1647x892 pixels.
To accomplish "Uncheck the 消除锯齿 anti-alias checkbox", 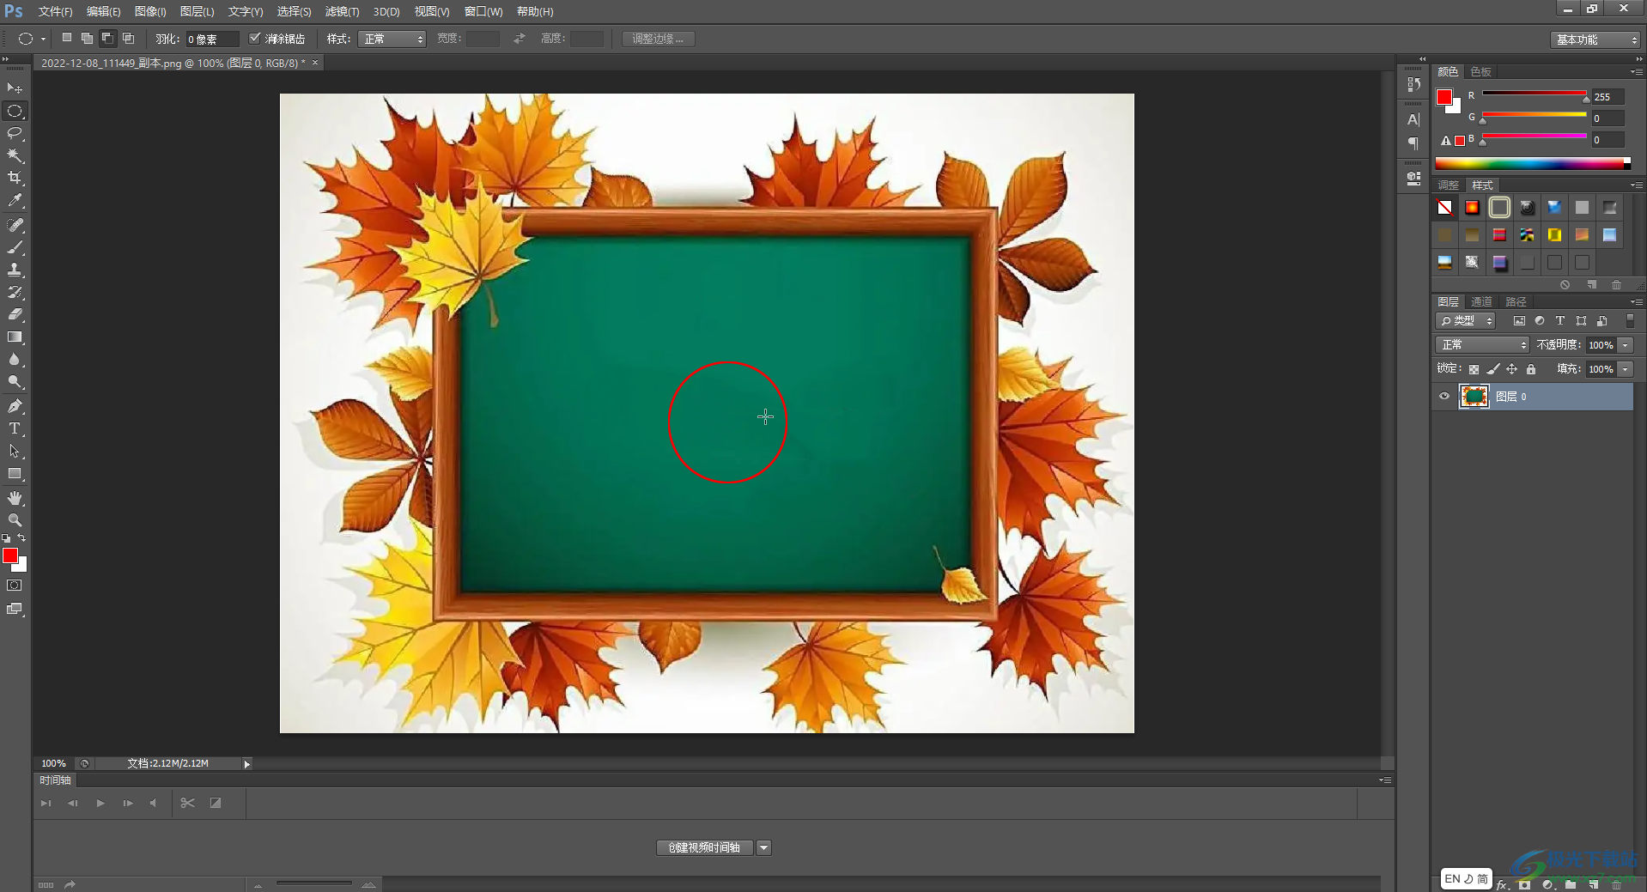I will pyautogui.click(x=255, y=39).
